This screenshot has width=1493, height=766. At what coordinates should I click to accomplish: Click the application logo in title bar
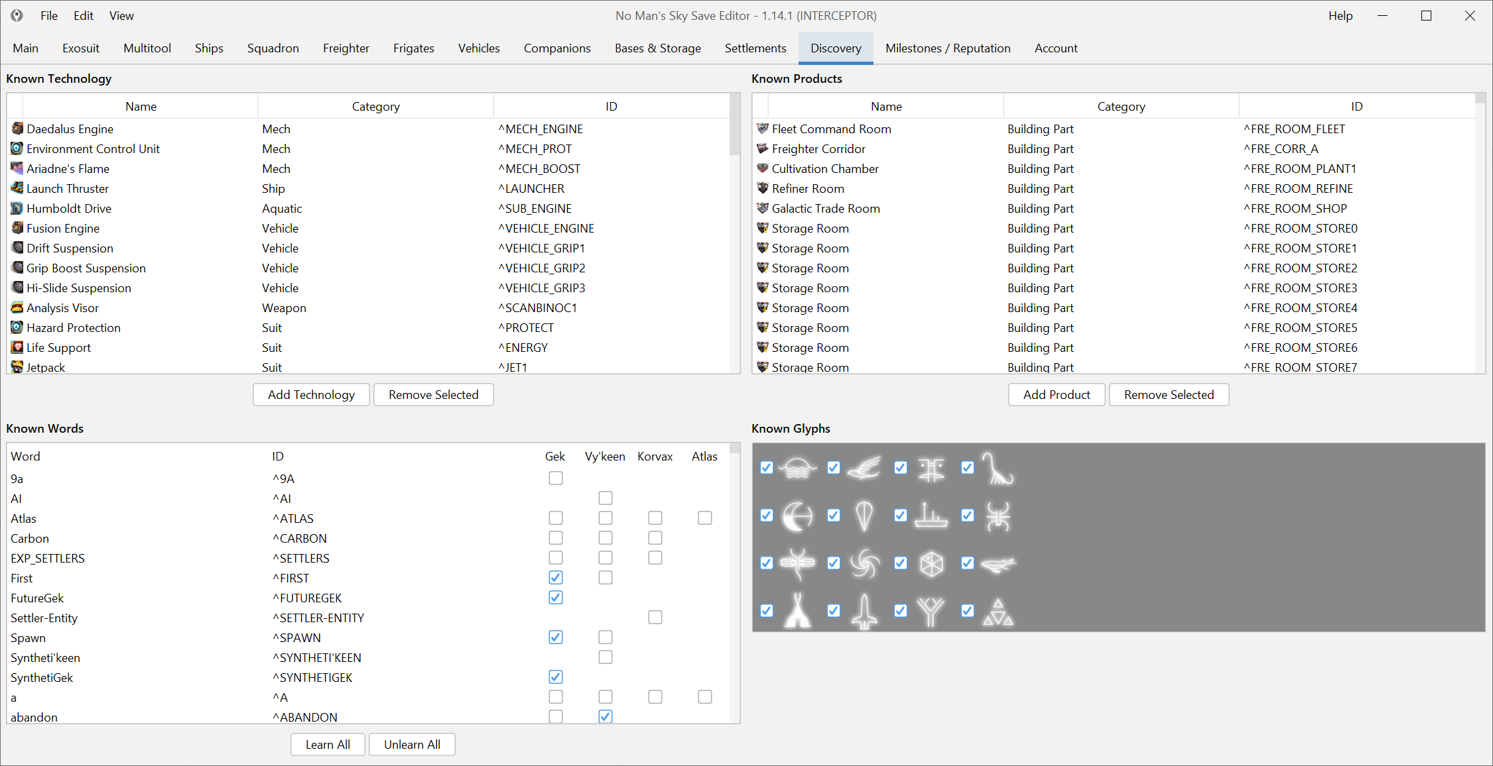click(17, 15)
